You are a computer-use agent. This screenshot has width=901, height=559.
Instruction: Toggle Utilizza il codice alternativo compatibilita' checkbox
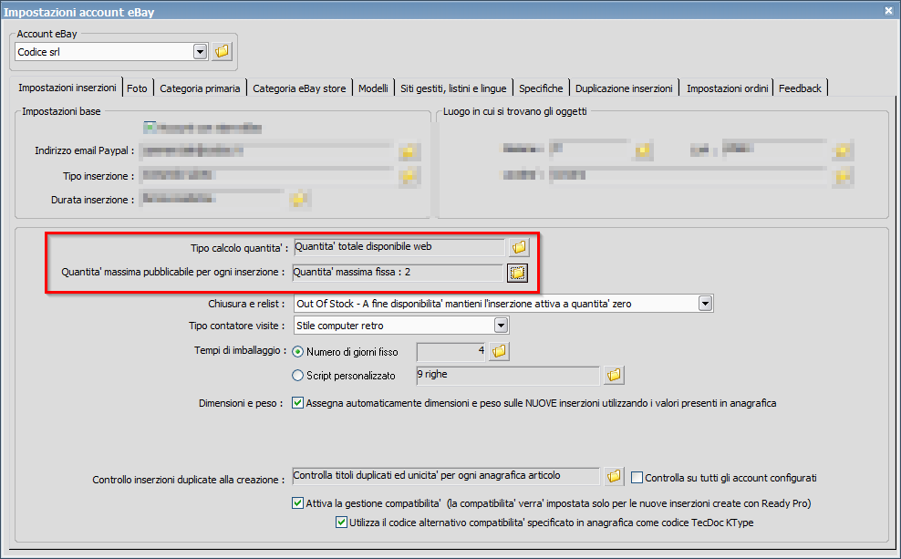tap(341, 523)
